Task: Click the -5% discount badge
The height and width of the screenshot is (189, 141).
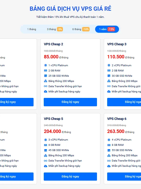Action: [x=60, y=29]
